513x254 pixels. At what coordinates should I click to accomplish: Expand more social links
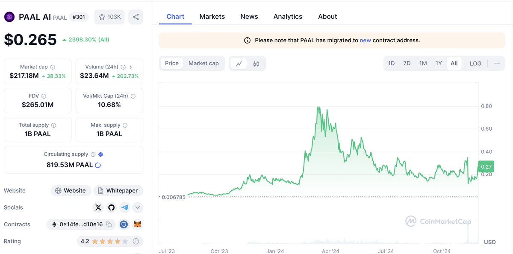pos(137,207)
